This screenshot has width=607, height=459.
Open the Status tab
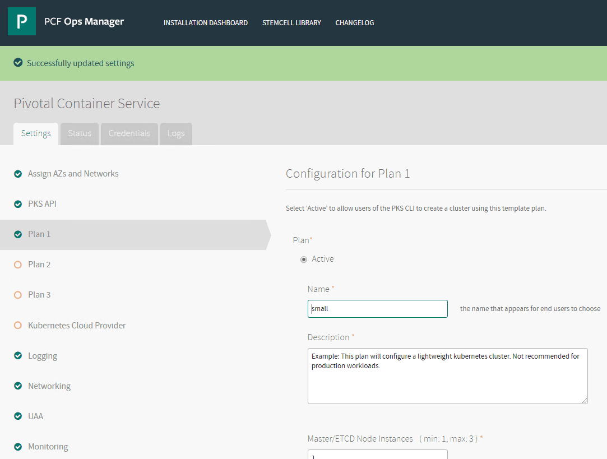coord(80,134)
